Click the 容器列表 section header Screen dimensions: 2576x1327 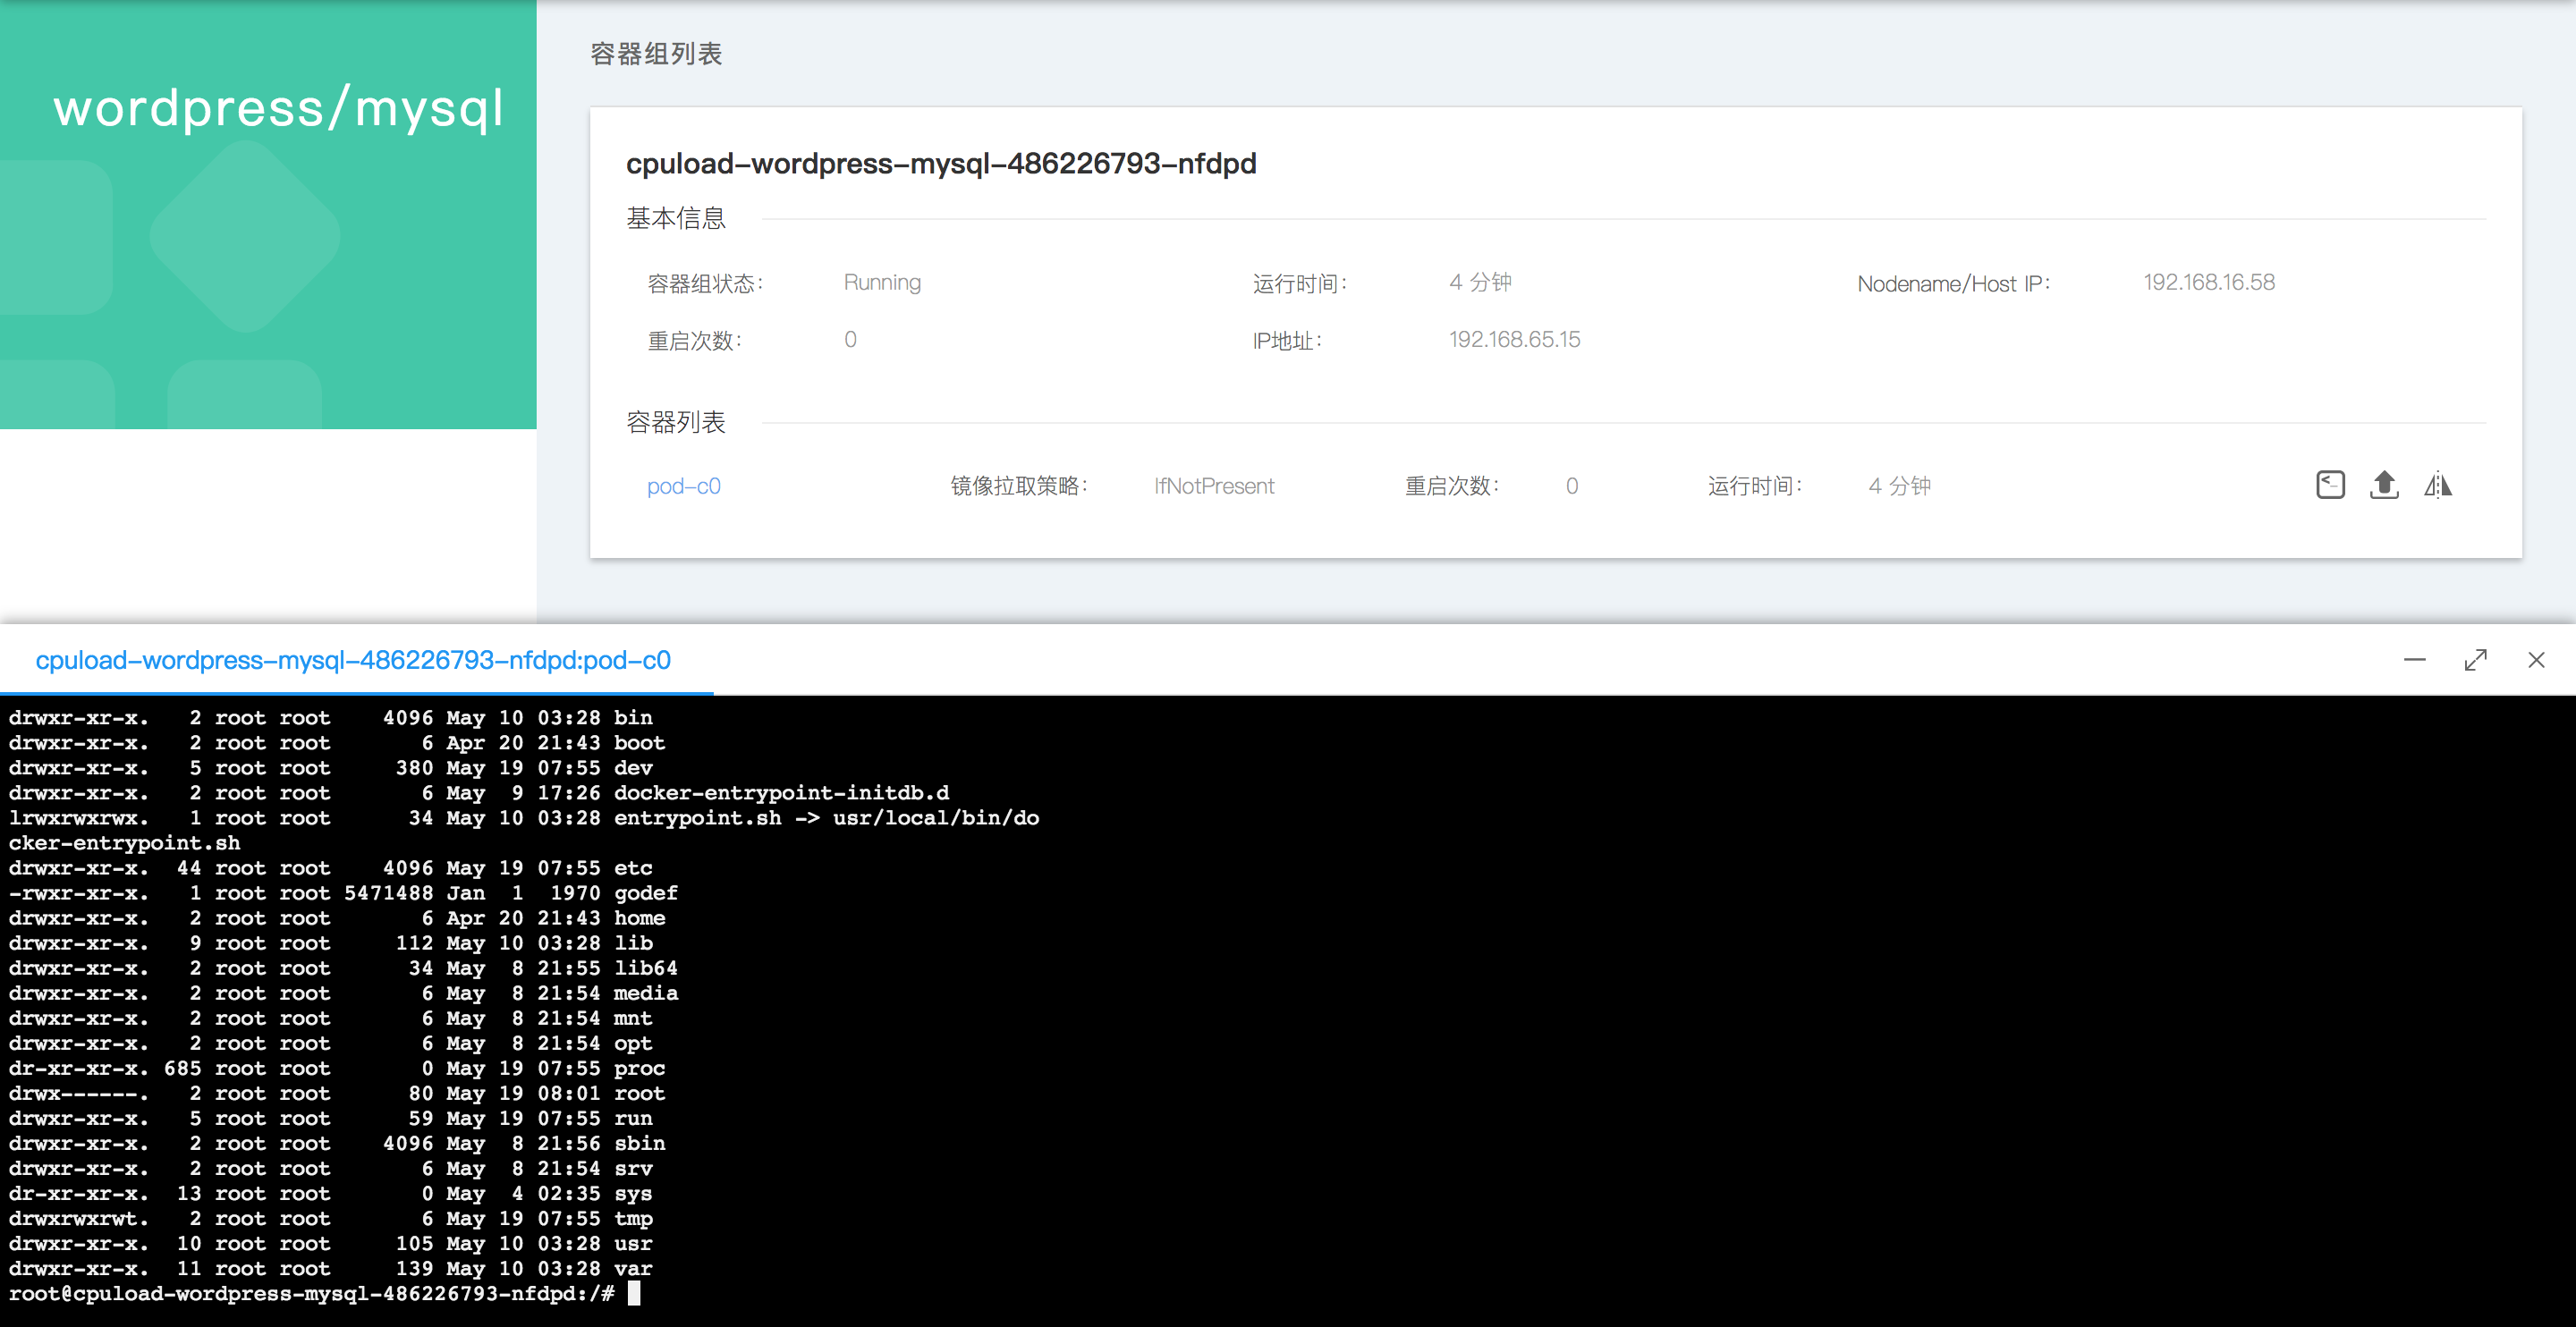coord(676,422)
